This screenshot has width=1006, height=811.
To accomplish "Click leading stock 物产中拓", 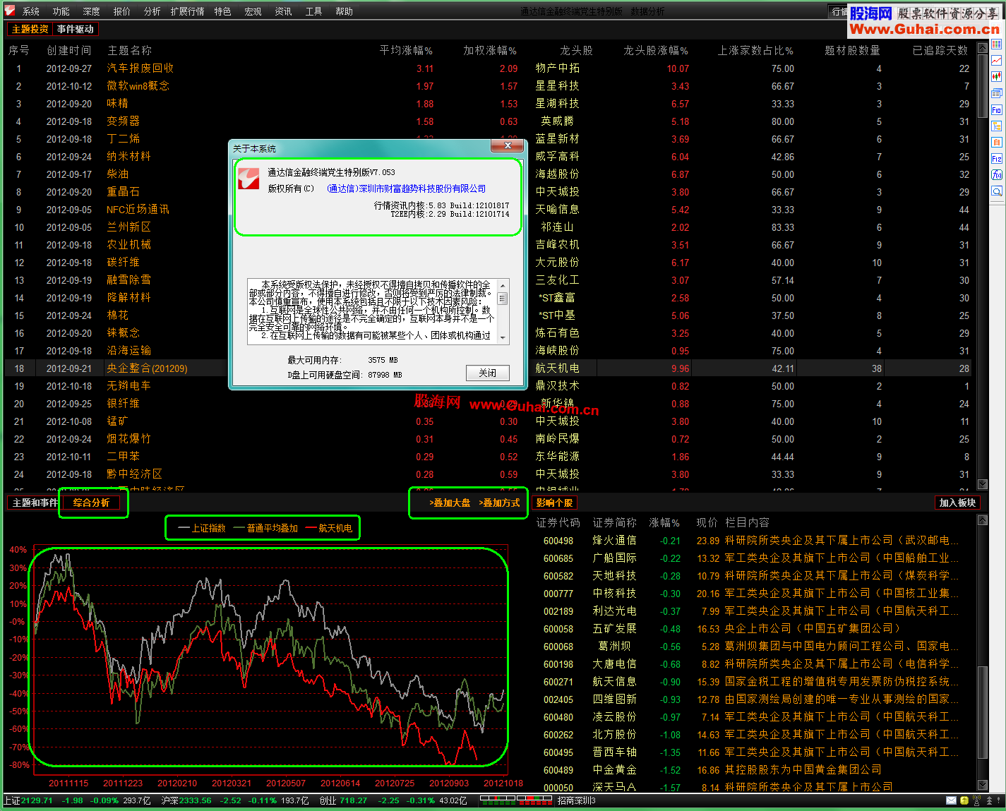I will click(x=557, y=68).
